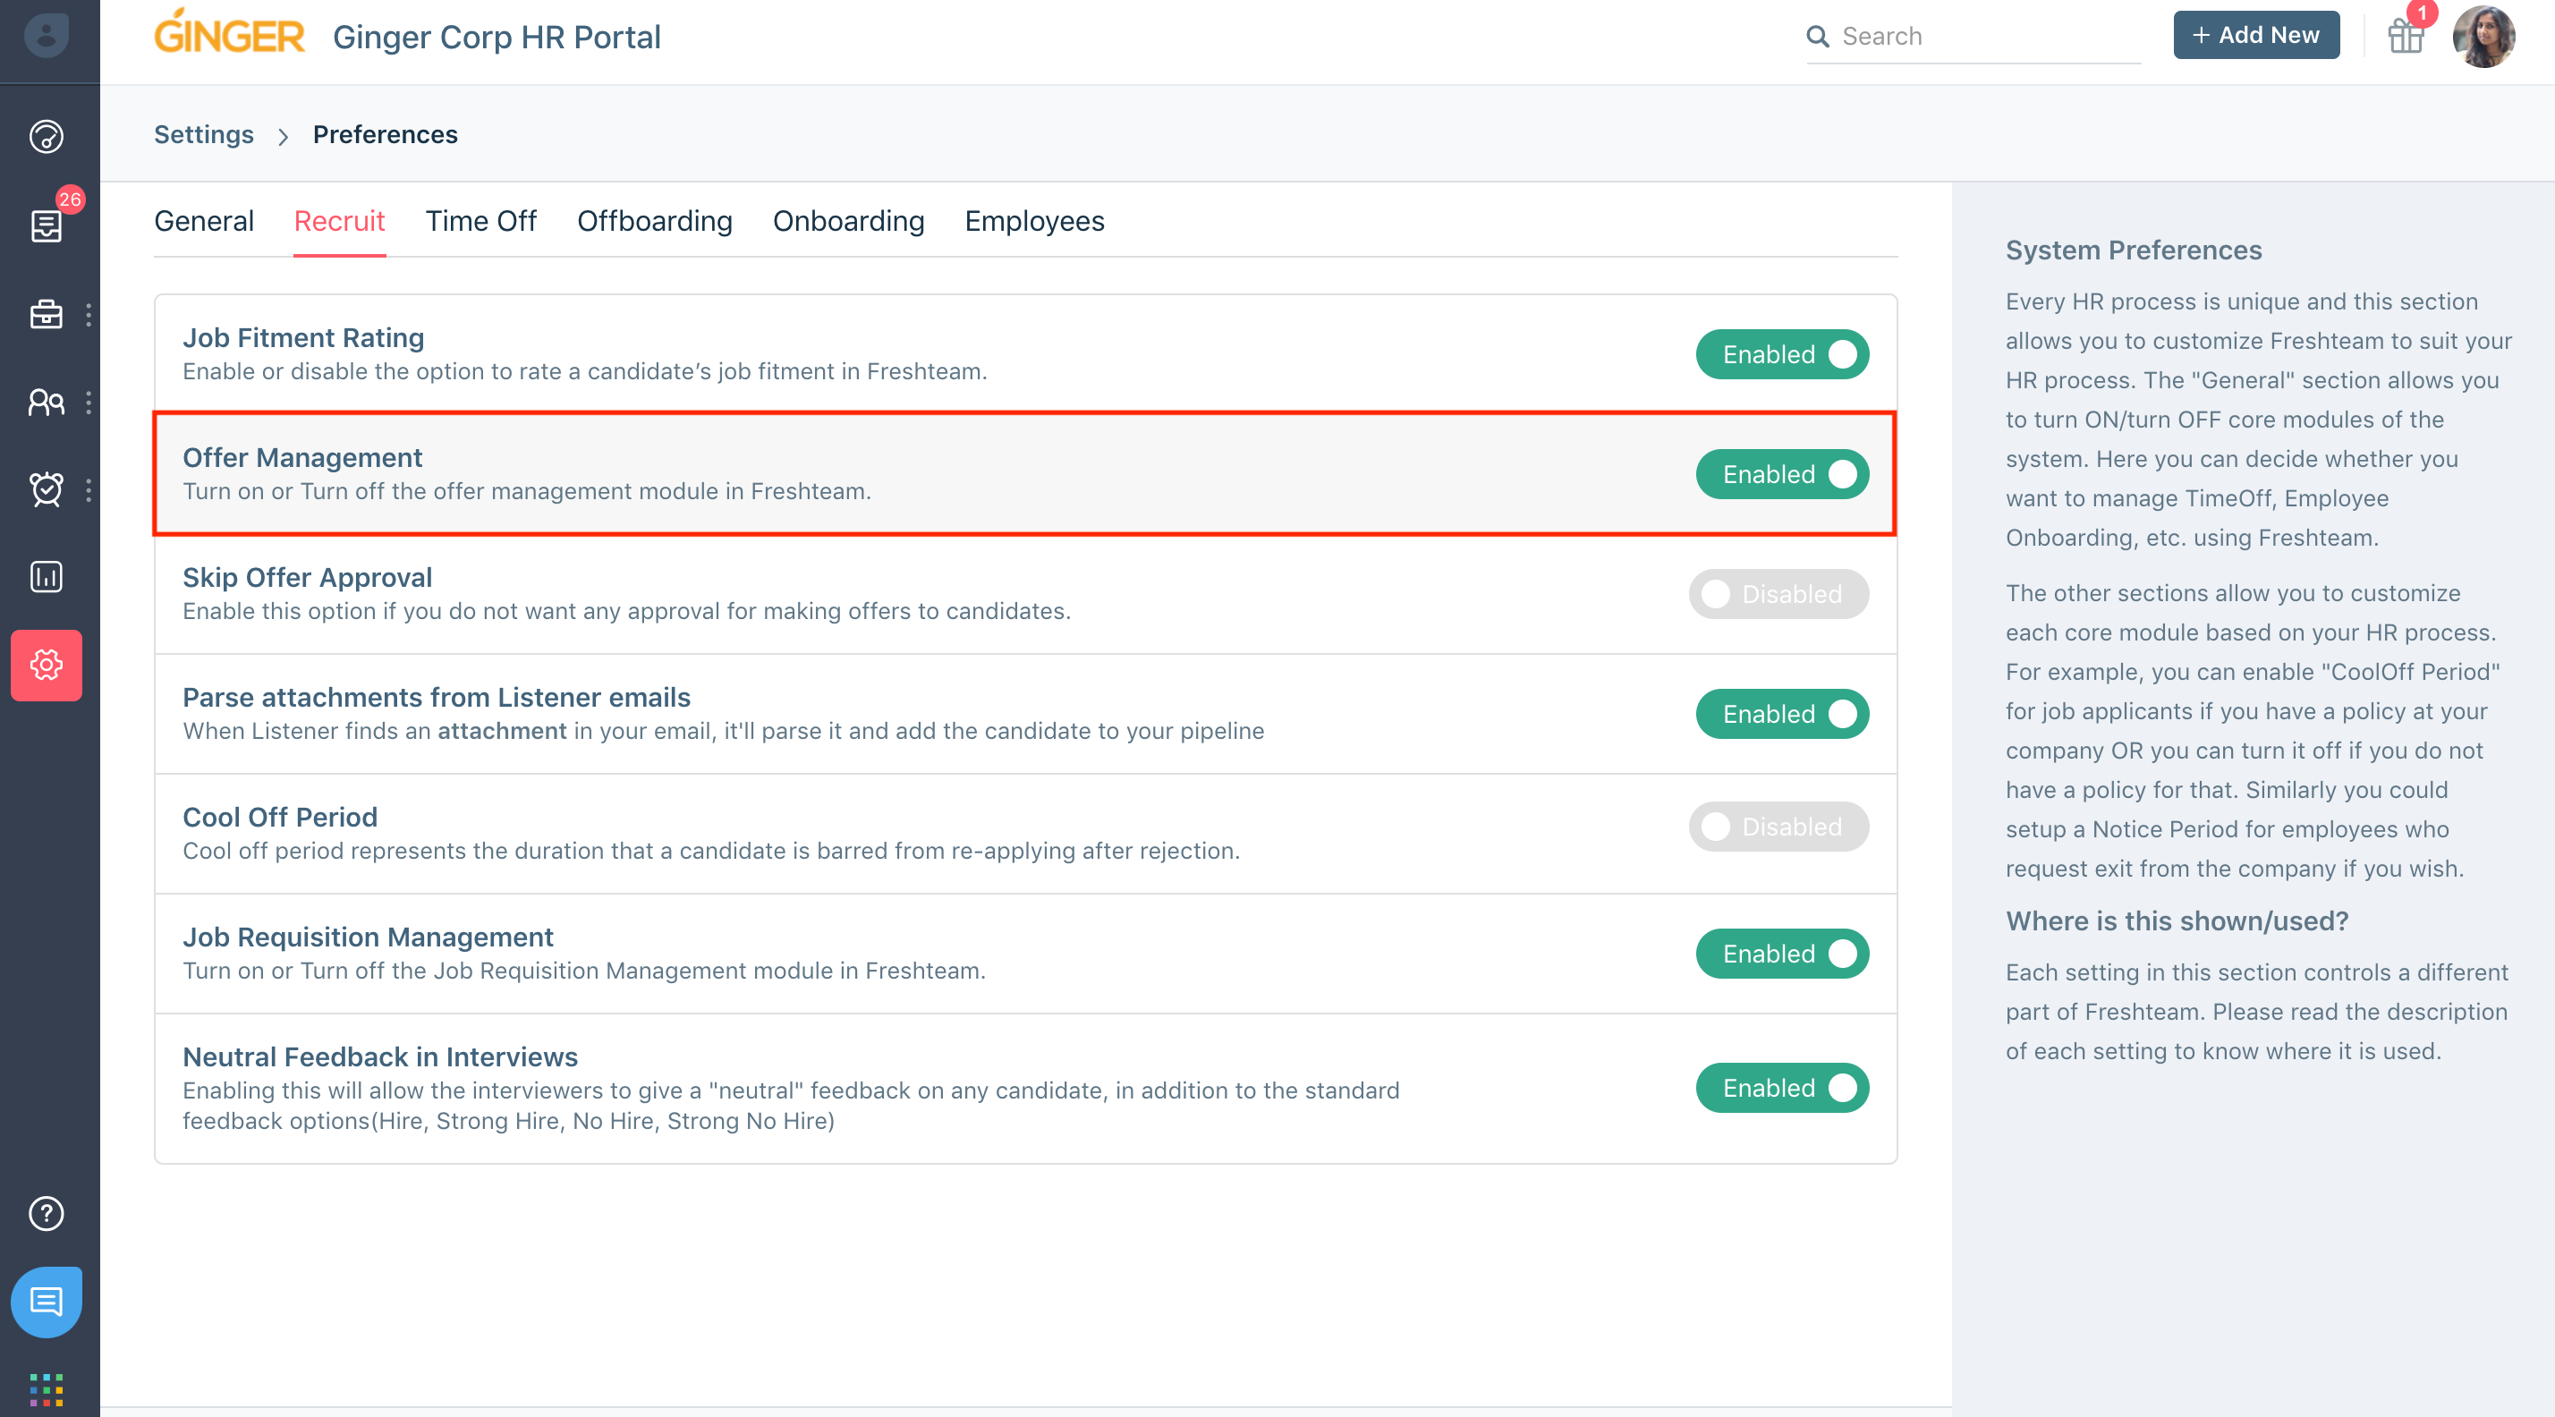Open the Recruit briefcase icon in sidebar
The image size is (2555, 1417).
tap(46, 314)
